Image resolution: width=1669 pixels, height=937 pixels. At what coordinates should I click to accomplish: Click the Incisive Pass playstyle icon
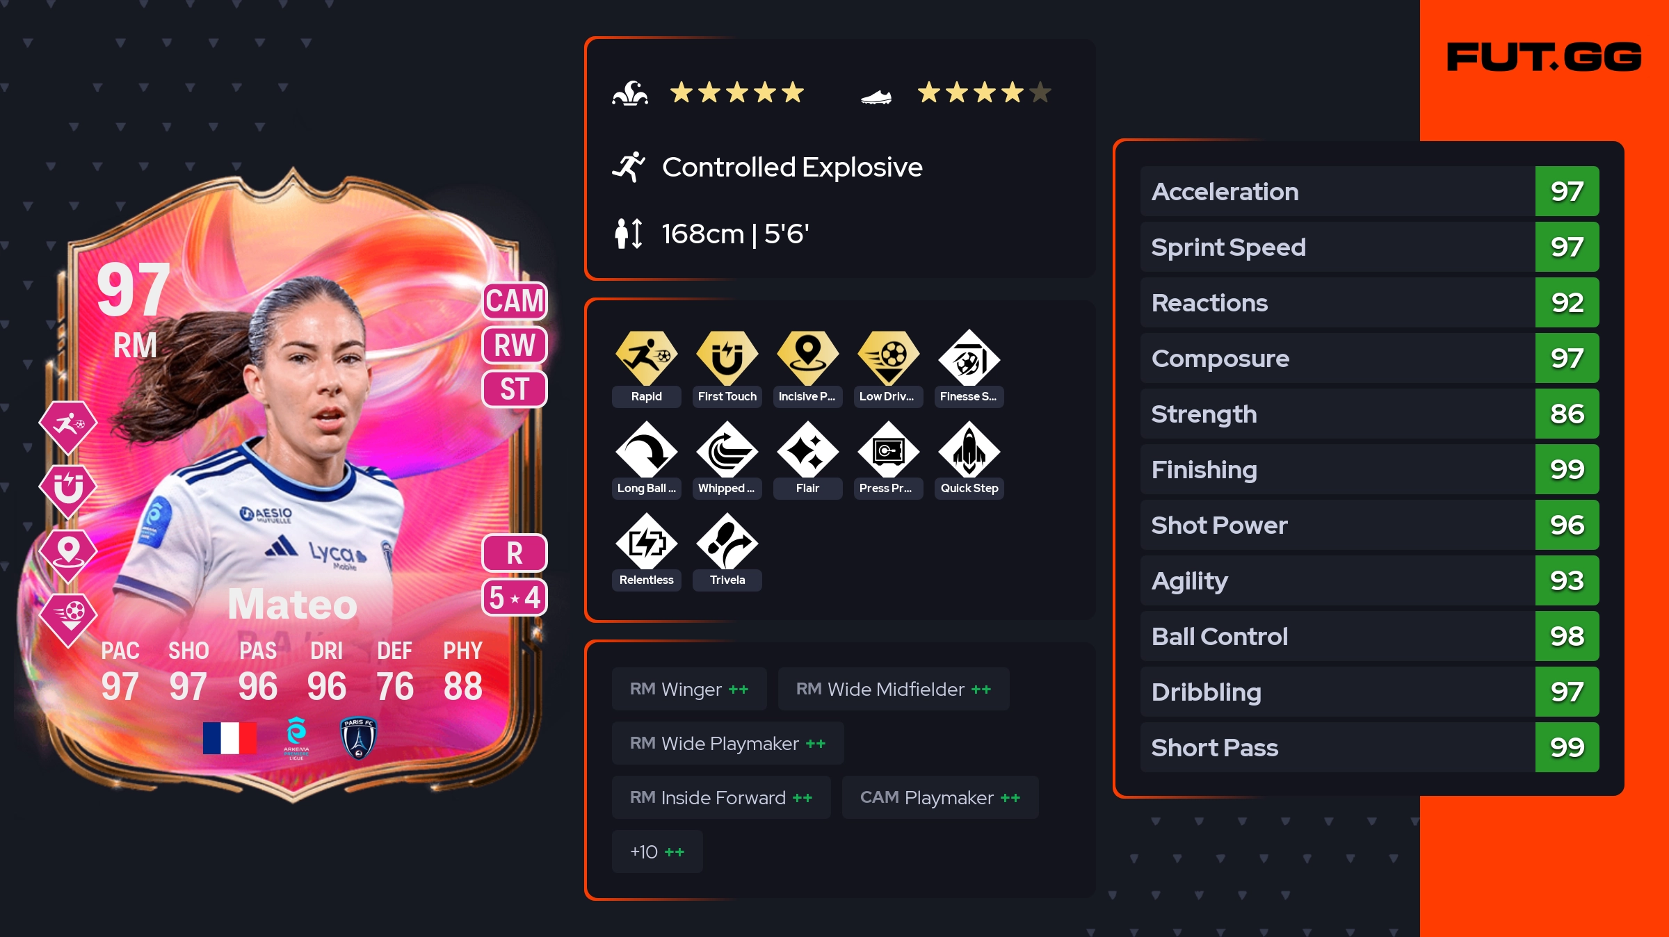click(807, 357)
